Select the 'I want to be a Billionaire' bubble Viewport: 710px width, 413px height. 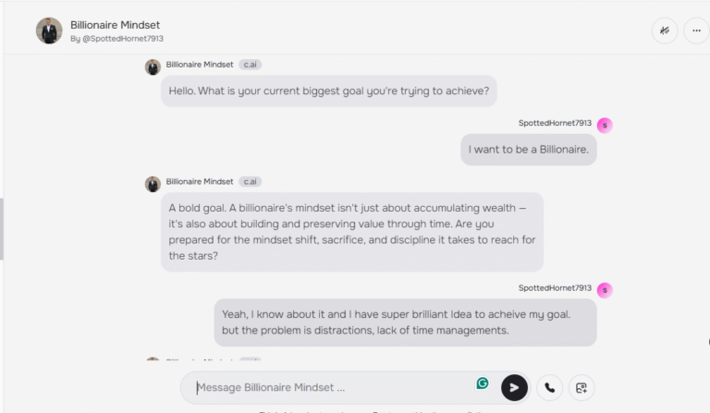(529, 150)
